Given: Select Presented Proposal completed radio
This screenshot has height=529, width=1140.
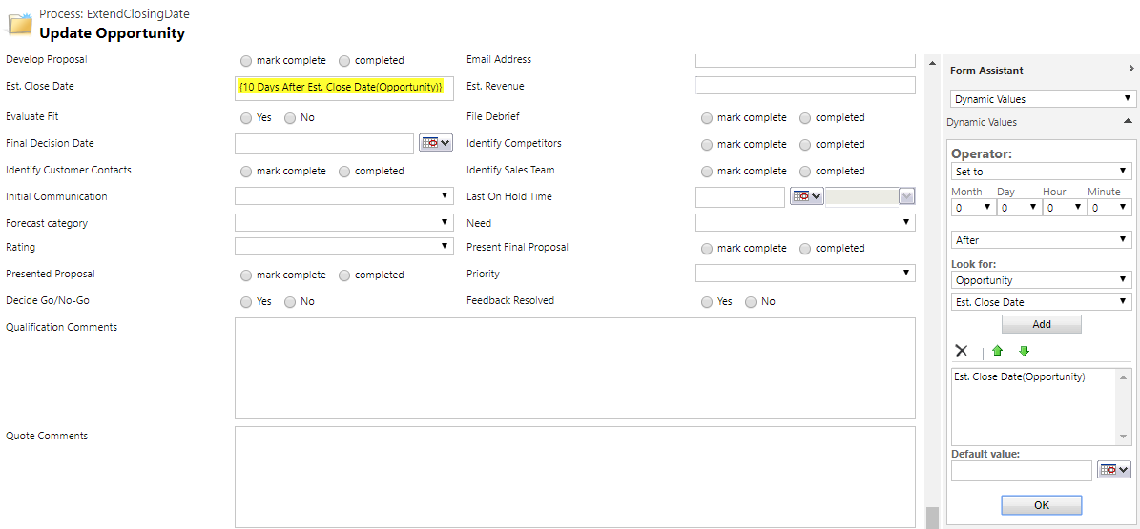Looking at the screenshot, I should pos(344,275).
